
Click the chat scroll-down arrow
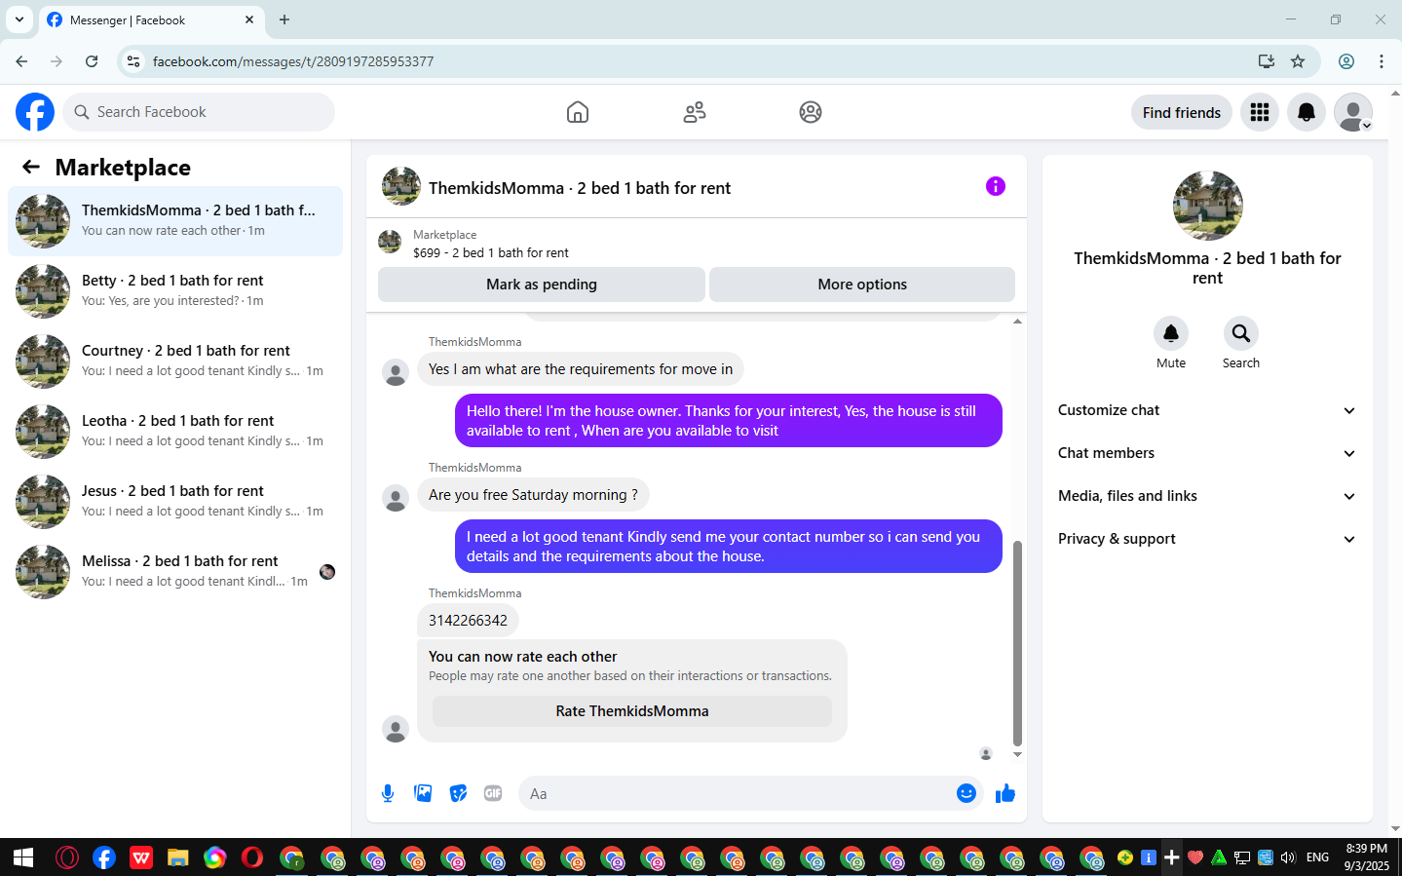tap(1017, 755)
